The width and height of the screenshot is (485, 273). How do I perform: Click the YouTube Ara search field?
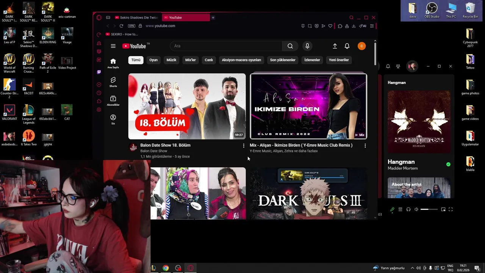tap(226, 46)
